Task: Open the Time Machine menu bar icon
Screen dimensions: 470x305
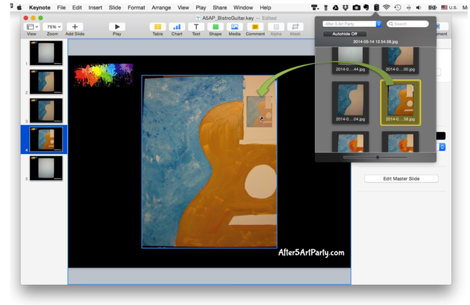Action: pyautogui.click(x=398, y=7)
